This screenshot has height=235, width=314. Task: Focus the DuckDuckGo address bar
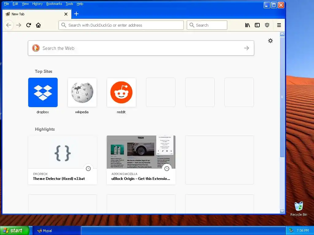121,25
